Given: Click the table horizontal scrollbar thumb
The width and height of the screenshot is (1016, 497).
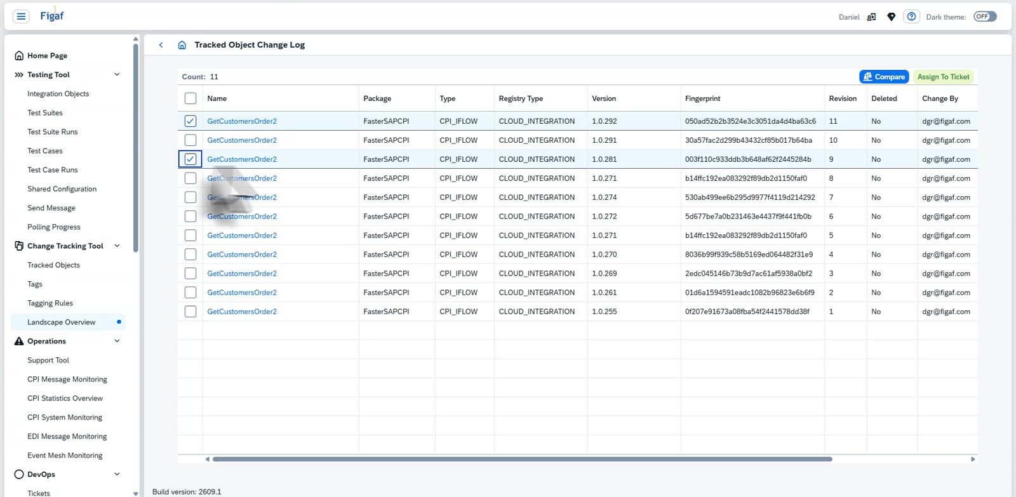Looking at the screenshot, I should click(522, 459).
